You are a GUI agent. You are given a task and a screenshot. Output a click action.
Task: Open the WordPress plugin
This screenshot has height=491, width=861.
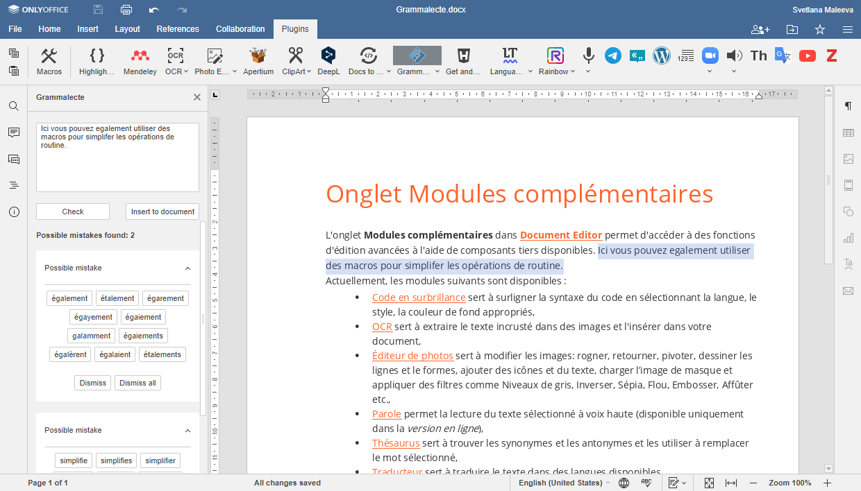coord(662,55)
